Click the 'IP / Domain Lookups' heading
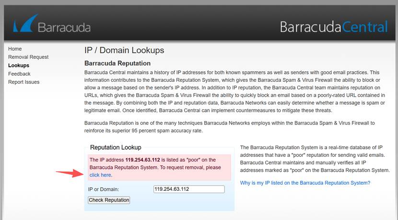 click(124, 50)
